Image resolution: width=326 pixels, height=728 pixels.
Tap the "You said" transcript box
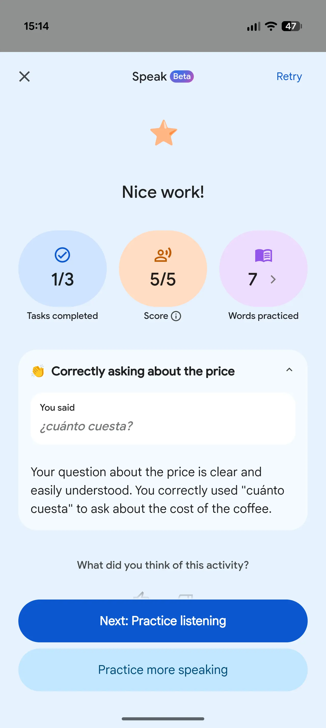coord(163,418)
